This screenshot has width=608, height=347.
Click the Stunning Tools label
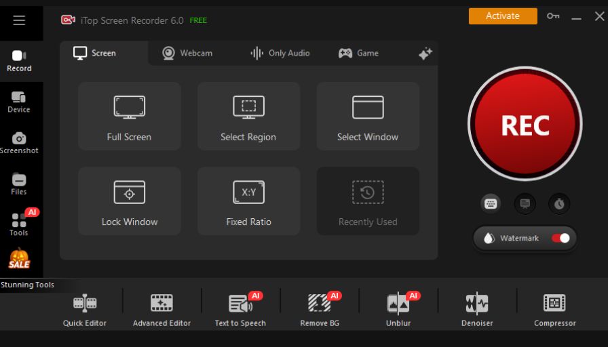28,285
